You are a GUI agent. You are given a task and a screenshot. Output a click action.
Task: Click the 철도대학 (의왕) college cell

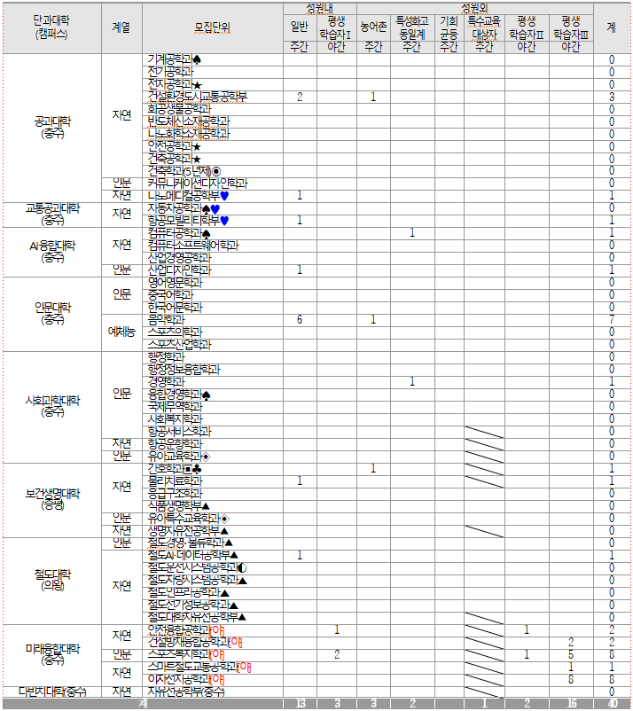(50, 580)
